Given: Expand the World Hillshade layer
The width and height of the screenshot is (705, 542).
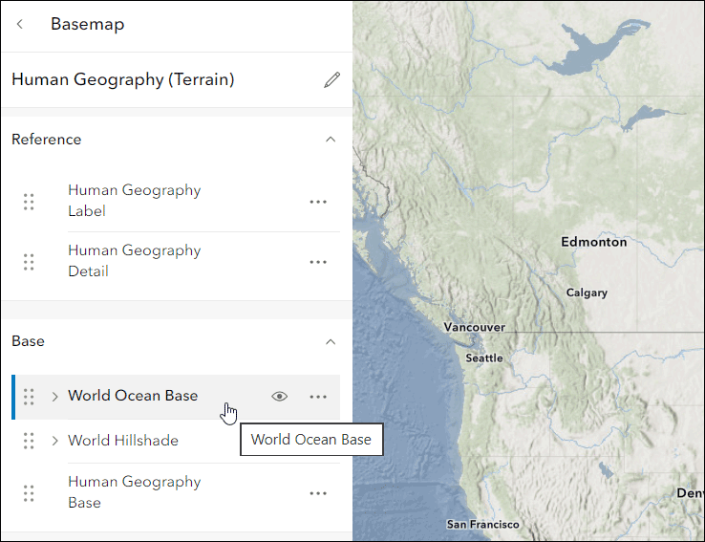Looking at the screenshot, I should coord(54,441).
